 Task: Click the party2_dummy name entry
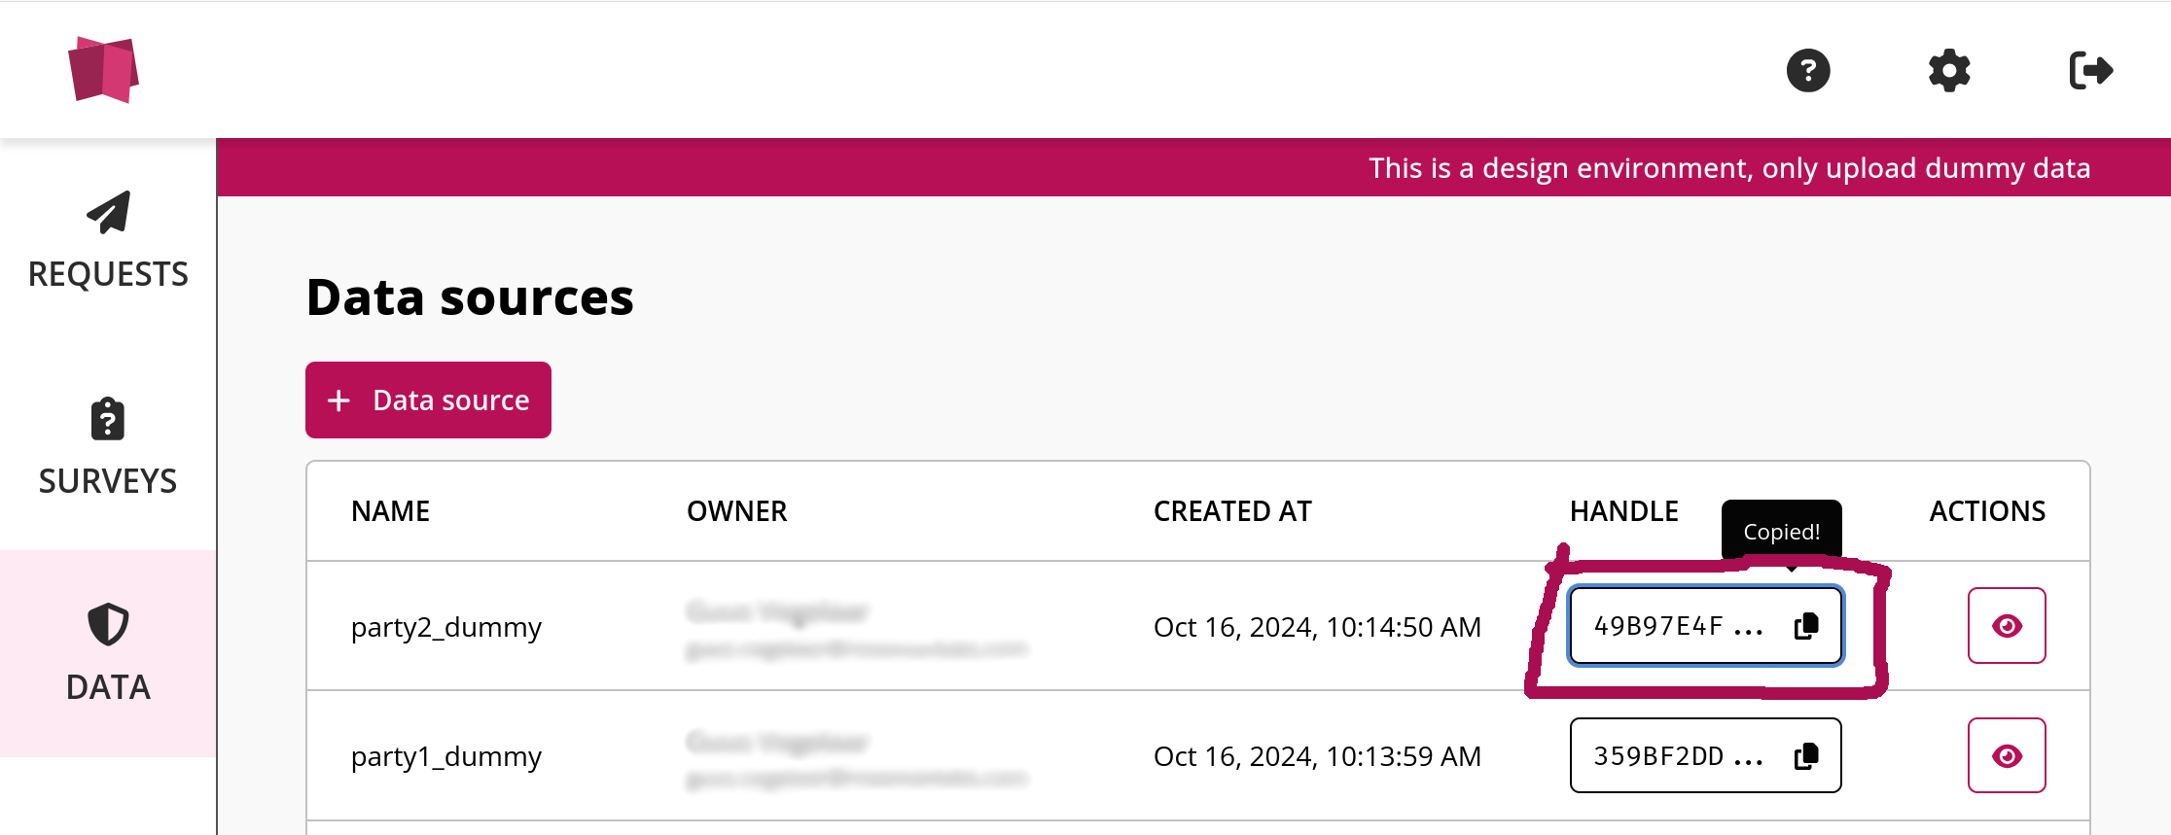[447, 627]
